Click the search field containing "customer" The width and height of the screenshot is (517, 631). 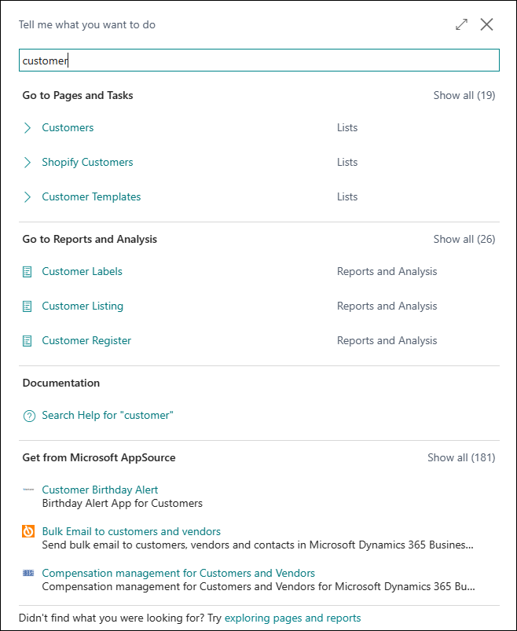[259, 61]
